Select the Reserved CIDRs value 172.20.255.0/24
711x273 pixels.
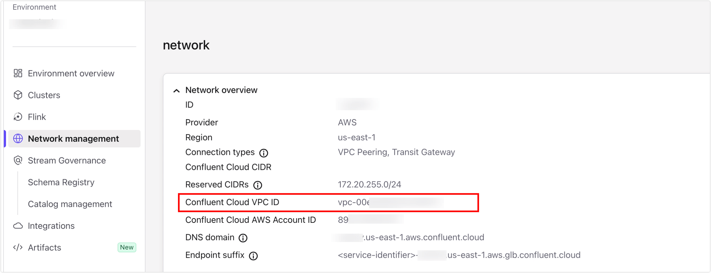click(x=370, y=184)
